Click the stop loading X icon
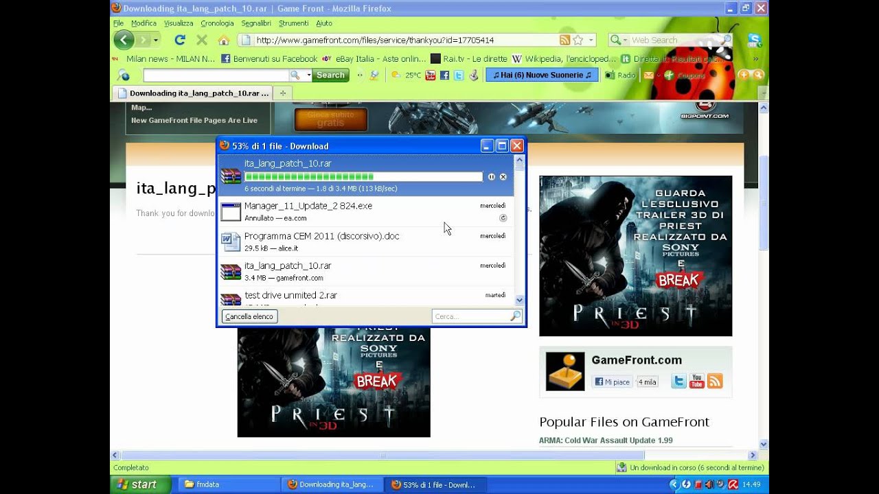Screen dimensions: 879x494 pos(202,40)
